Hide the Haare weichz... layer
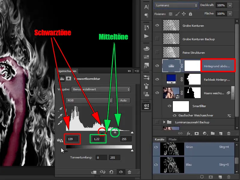Image resolution: width=240 pixels, height=180 pixels. point(157,93)
